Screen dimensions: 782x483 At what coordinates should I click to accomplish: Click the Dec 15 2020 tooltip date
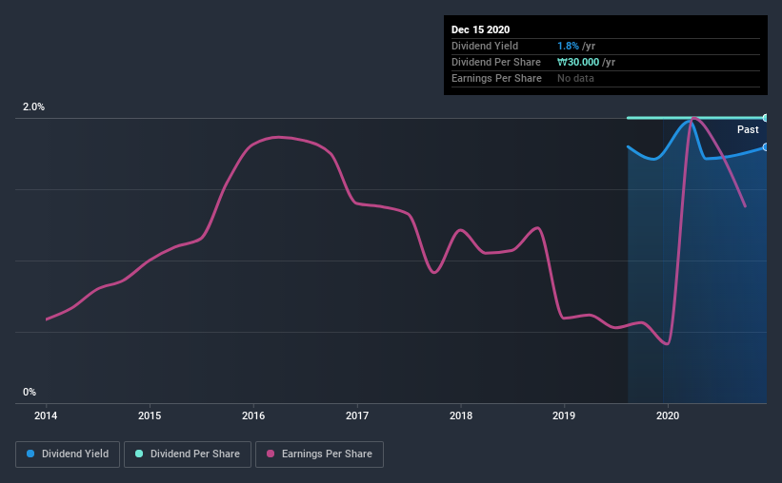[x=480, y=29]
